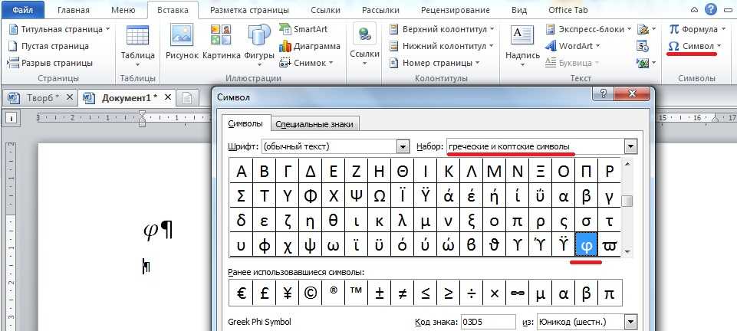Open the Экспресс-блоки quick parts menu
Viewport: 737px width, 331px height.
pos(589,29)
